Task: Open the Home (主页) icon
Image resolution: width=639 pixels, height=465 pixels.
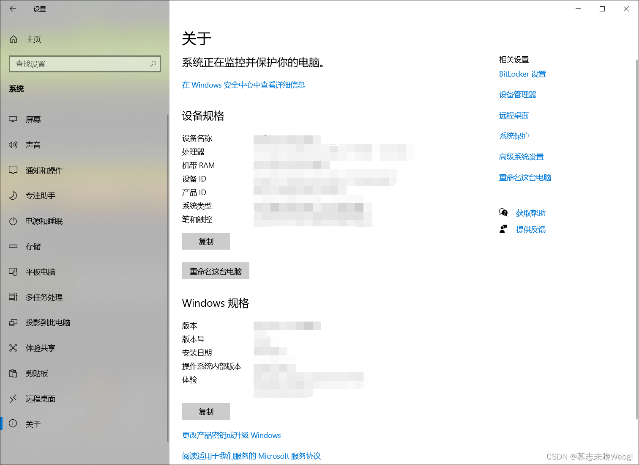Action: coord(14,39)
